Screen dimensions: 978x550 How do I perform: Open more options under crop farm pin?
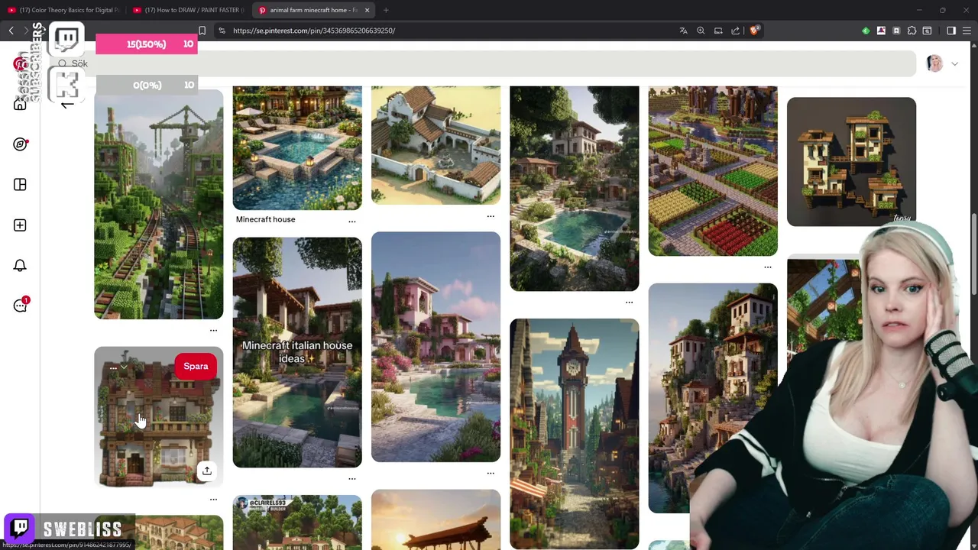point(768,267)
